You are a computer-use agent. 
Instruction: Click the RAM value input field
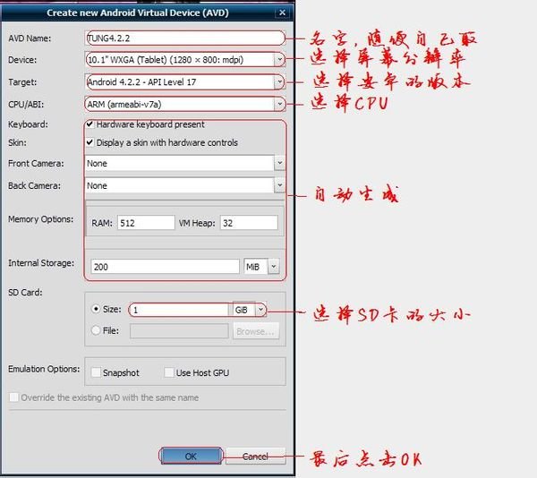click(x=145, y=223)
